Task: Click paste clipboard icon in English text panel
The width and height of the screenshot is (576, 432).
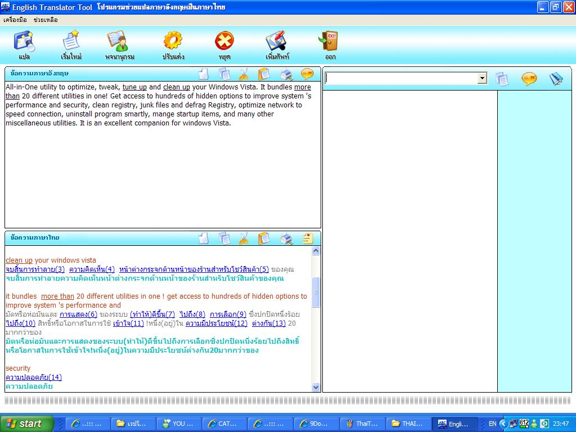Action: 264,74
